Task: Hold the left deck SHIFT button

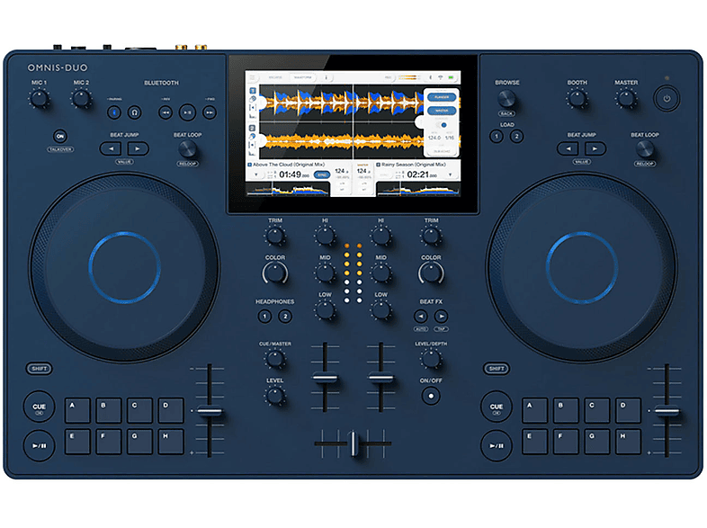Action: pyautogui.click(x=40, y=369)
